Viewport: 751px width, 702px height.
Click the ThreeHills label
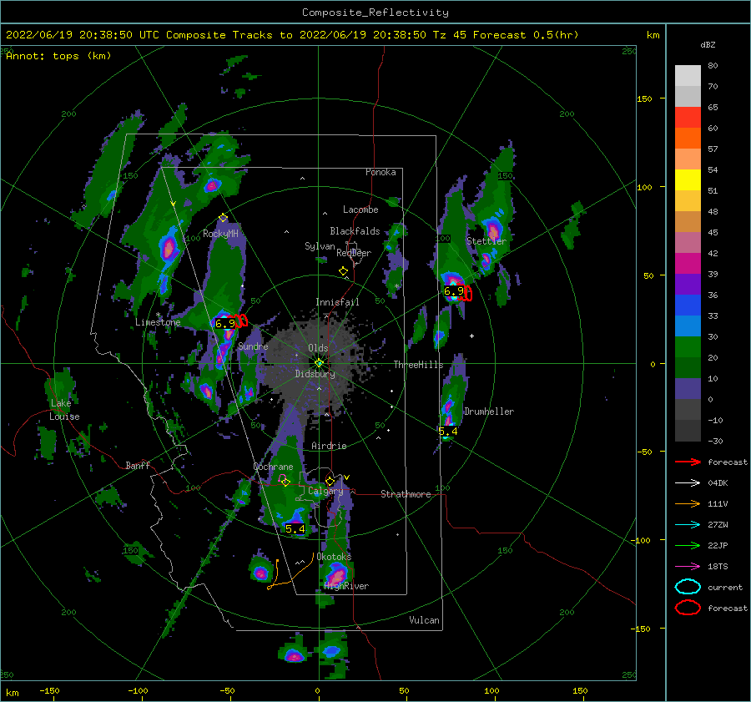coord(419,365)
